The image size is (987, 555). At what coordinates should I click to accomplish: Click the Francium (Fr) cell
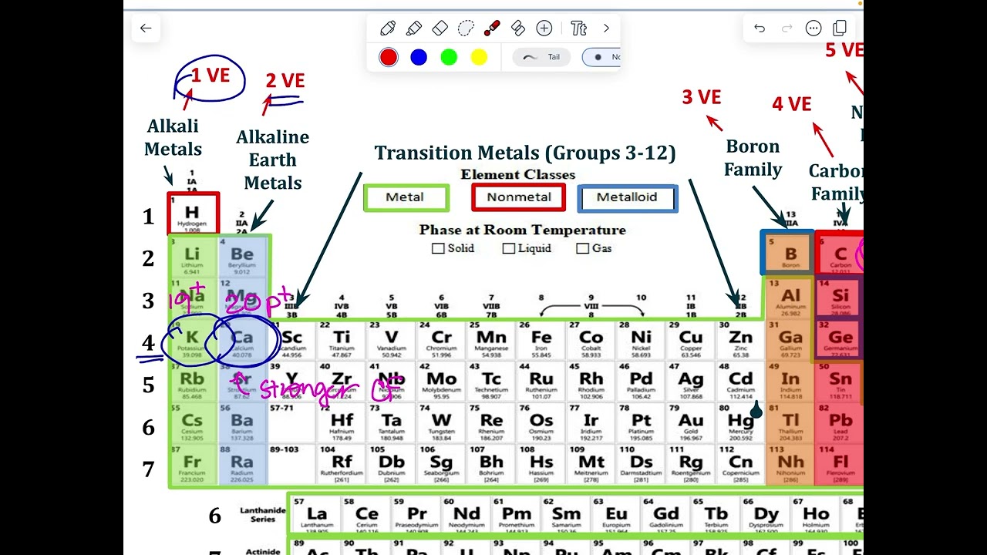(193, 465)
